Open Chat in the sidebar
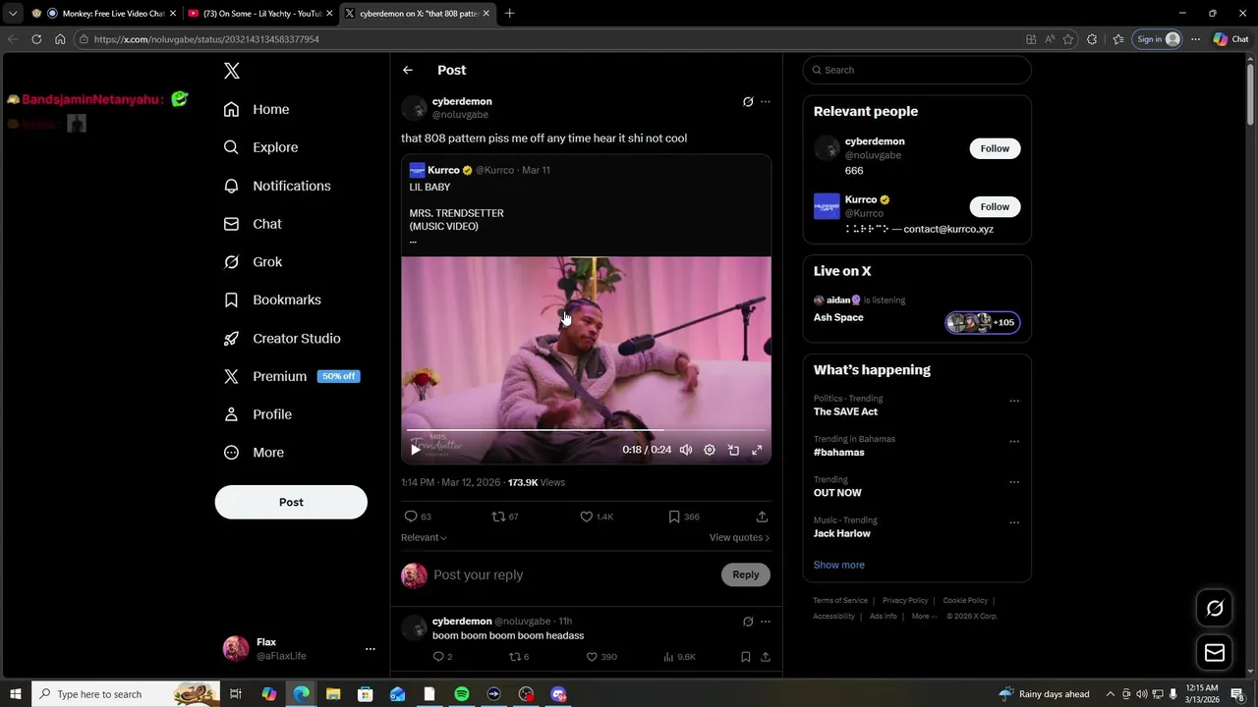 [253, 224]
